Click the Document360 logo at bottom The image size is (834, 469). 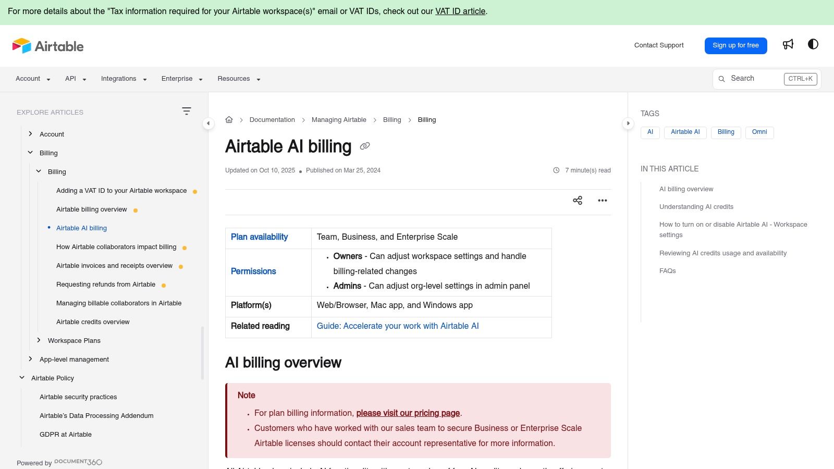(78, 462)
